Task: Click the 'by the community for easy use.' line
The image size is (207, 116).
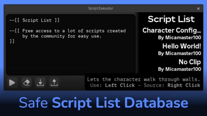Action: click(x=62, y=36)
